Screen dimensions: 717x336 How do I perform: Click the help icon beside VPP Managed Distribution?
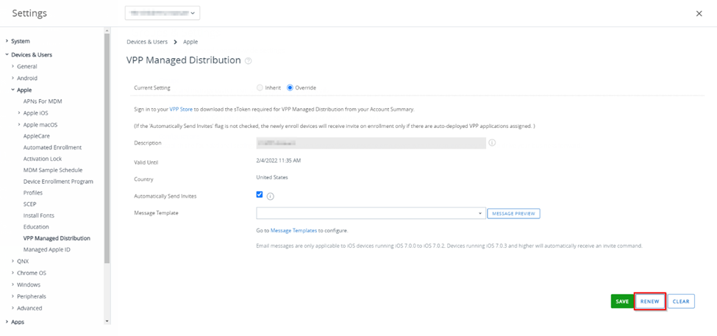(x=249, y=61)
